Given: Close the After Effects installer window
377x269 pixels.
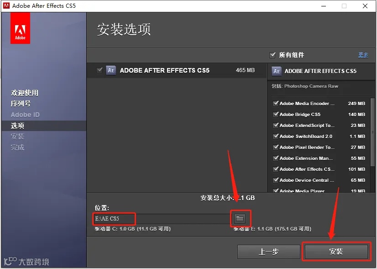Looking at the screenshot, I should click(x=365, y=6).
